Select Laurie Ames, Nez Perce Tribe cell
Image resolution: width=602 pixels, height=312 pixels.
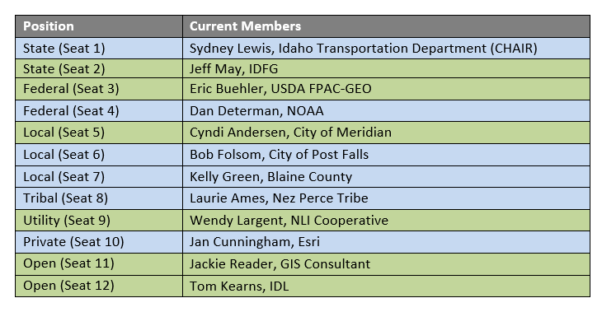386,198
